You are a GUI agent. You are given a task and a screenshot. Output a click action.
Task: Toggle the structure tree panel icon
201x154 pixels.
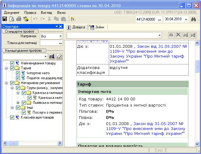[x=73, y=19]
